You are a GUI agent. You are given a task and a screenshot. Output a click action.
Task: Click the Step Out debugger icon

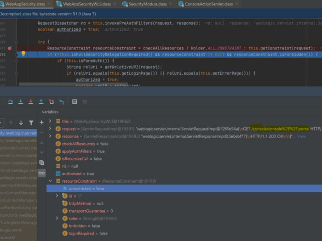click(41, 101)
